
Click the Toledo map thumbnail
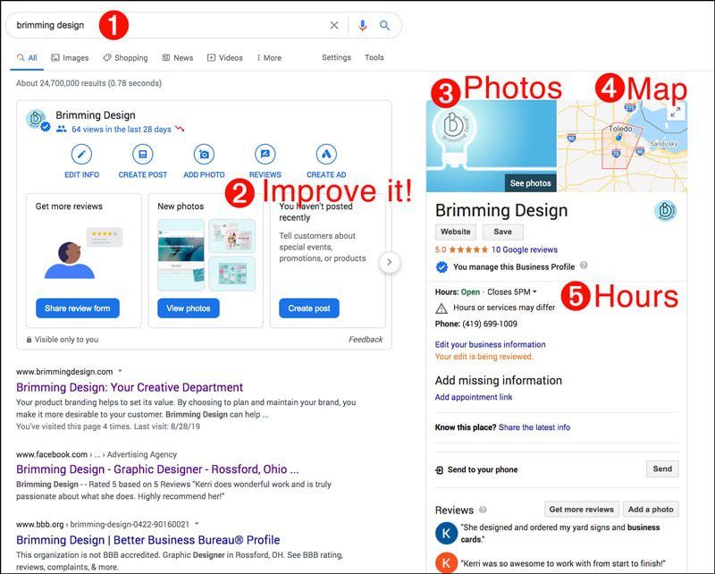[x=622, y=146]
